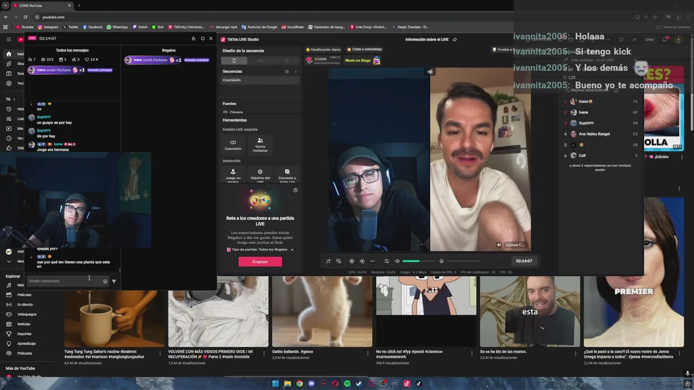
Task: Open the Clasificación diaria tab
Action: [324, 49]
